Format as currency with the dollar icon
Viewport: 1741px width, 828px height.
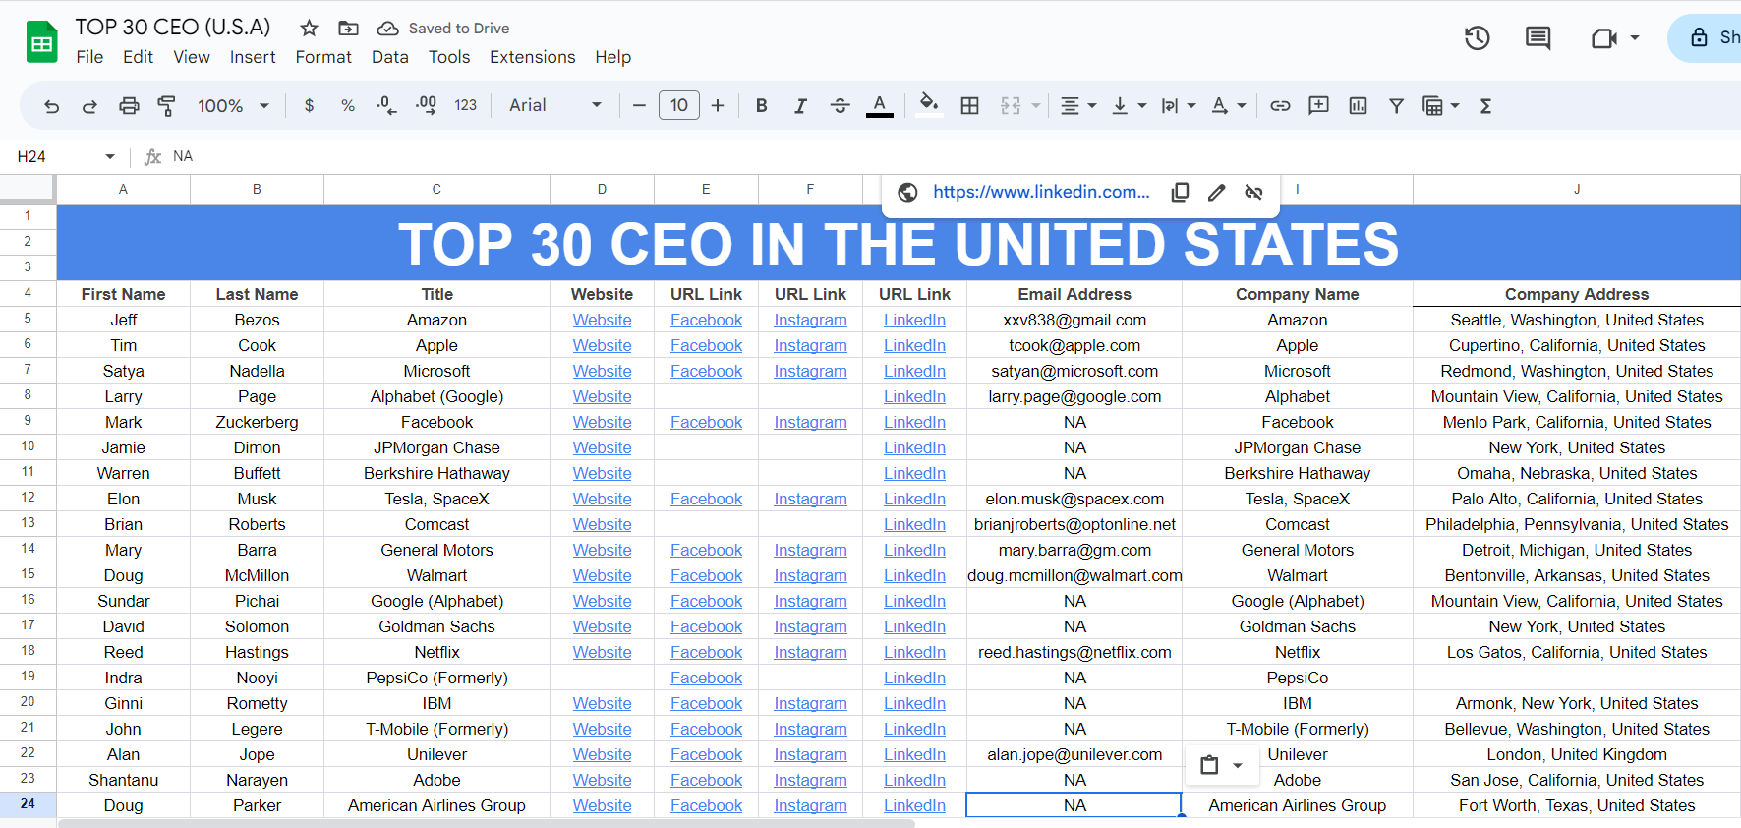[x=310, y=105]
